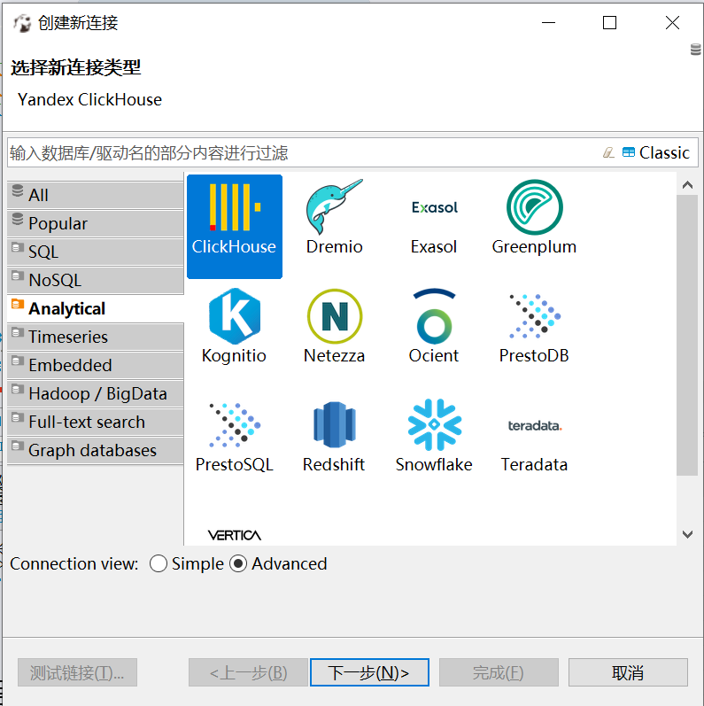Viewport: 704px width, 706px height.
Task: Open the All category tab
Action: pos(96,195)
